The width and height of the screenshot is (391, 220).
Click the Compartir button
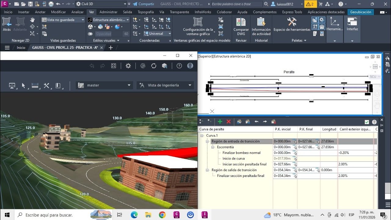tap(144, 4)
